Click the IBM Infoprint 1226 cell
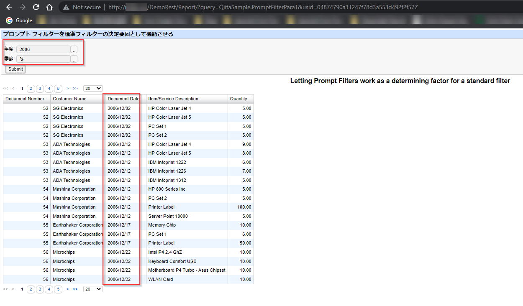The image size is (523, 306). (187, 171)
